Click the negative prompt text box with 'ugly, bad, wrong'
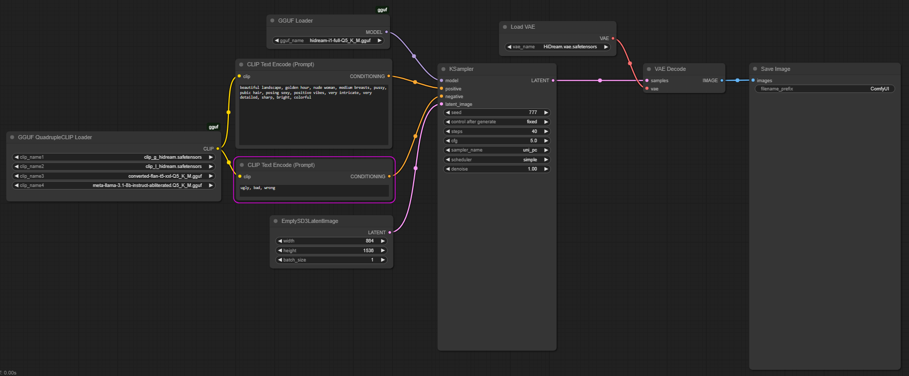 tap(314, 190)
